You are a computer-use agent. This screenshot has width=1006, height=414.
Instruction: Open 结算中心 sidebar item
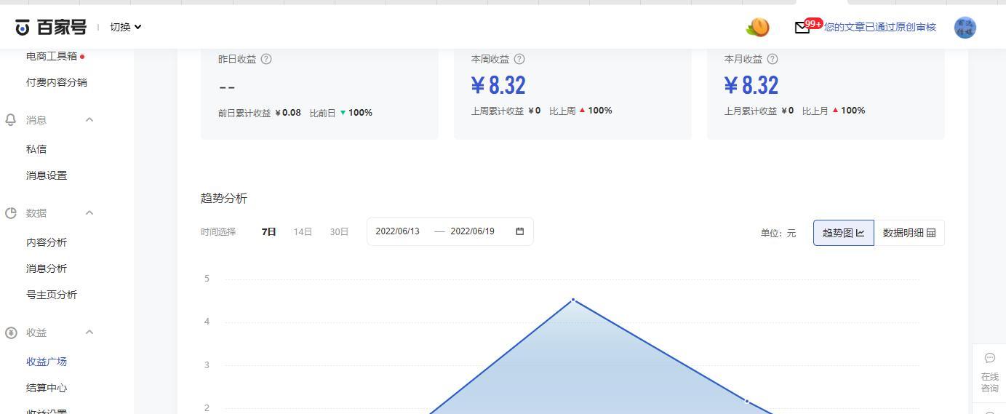pyautogui.click(x=47, y=388)
